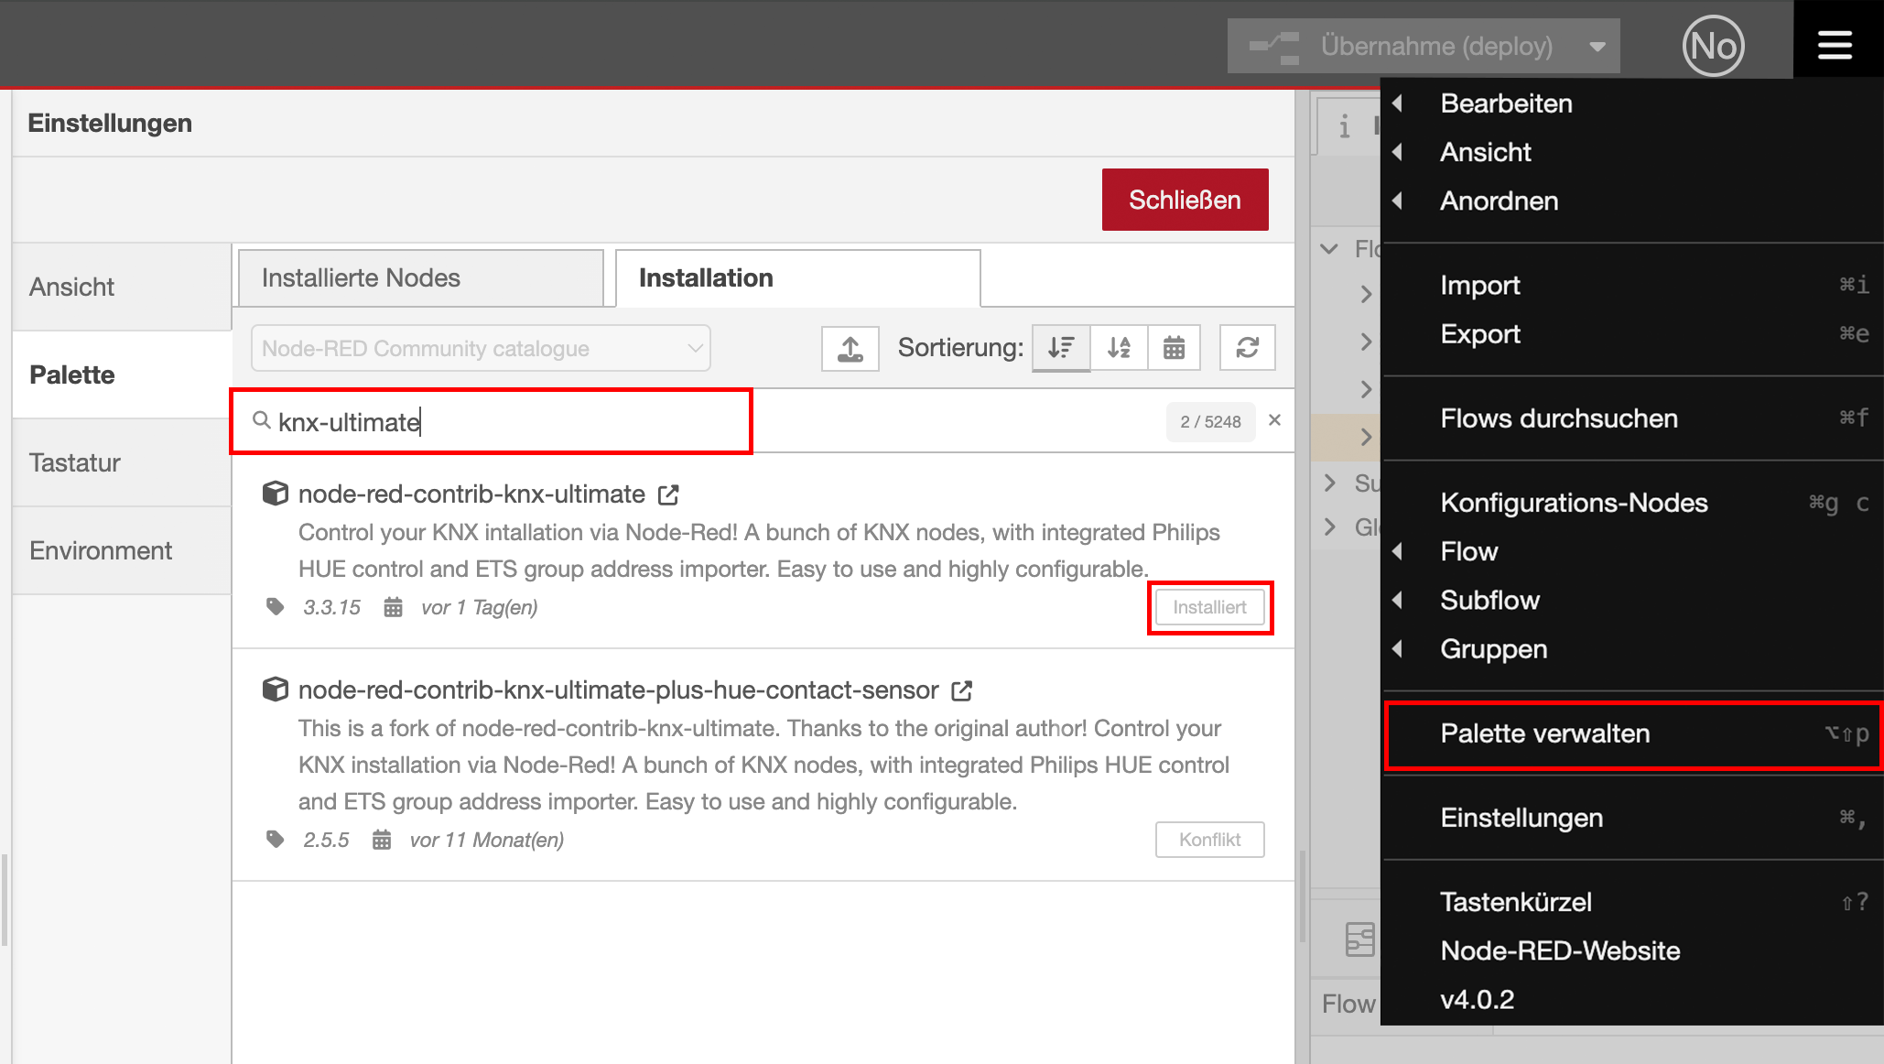Image resolution: width=1884 pixels, height=1064 pixels.
Task: Expand the Gl tree section chevron in the info sidebar
Action: (x=1330, y=527)
